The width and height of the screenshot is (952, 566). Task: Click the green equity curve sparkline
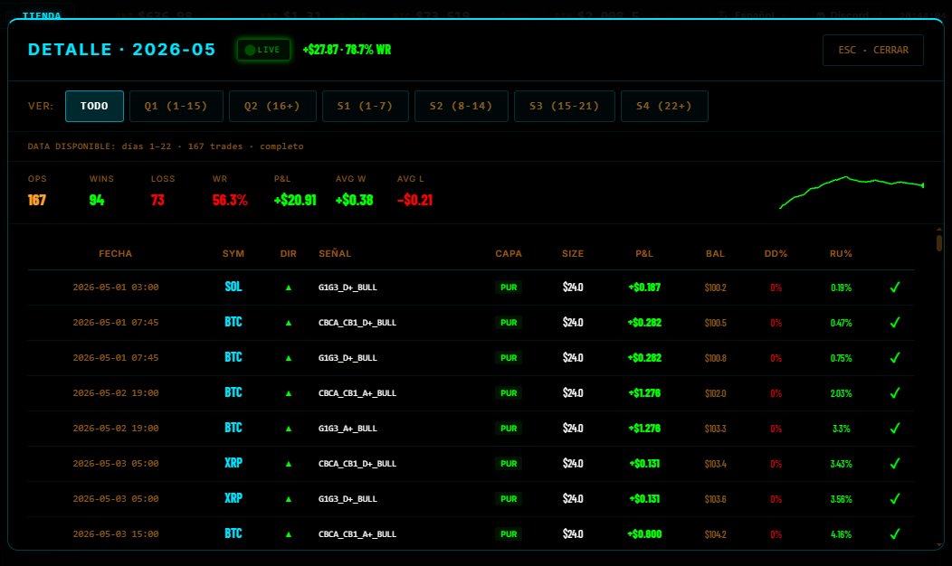pos(852,192)
